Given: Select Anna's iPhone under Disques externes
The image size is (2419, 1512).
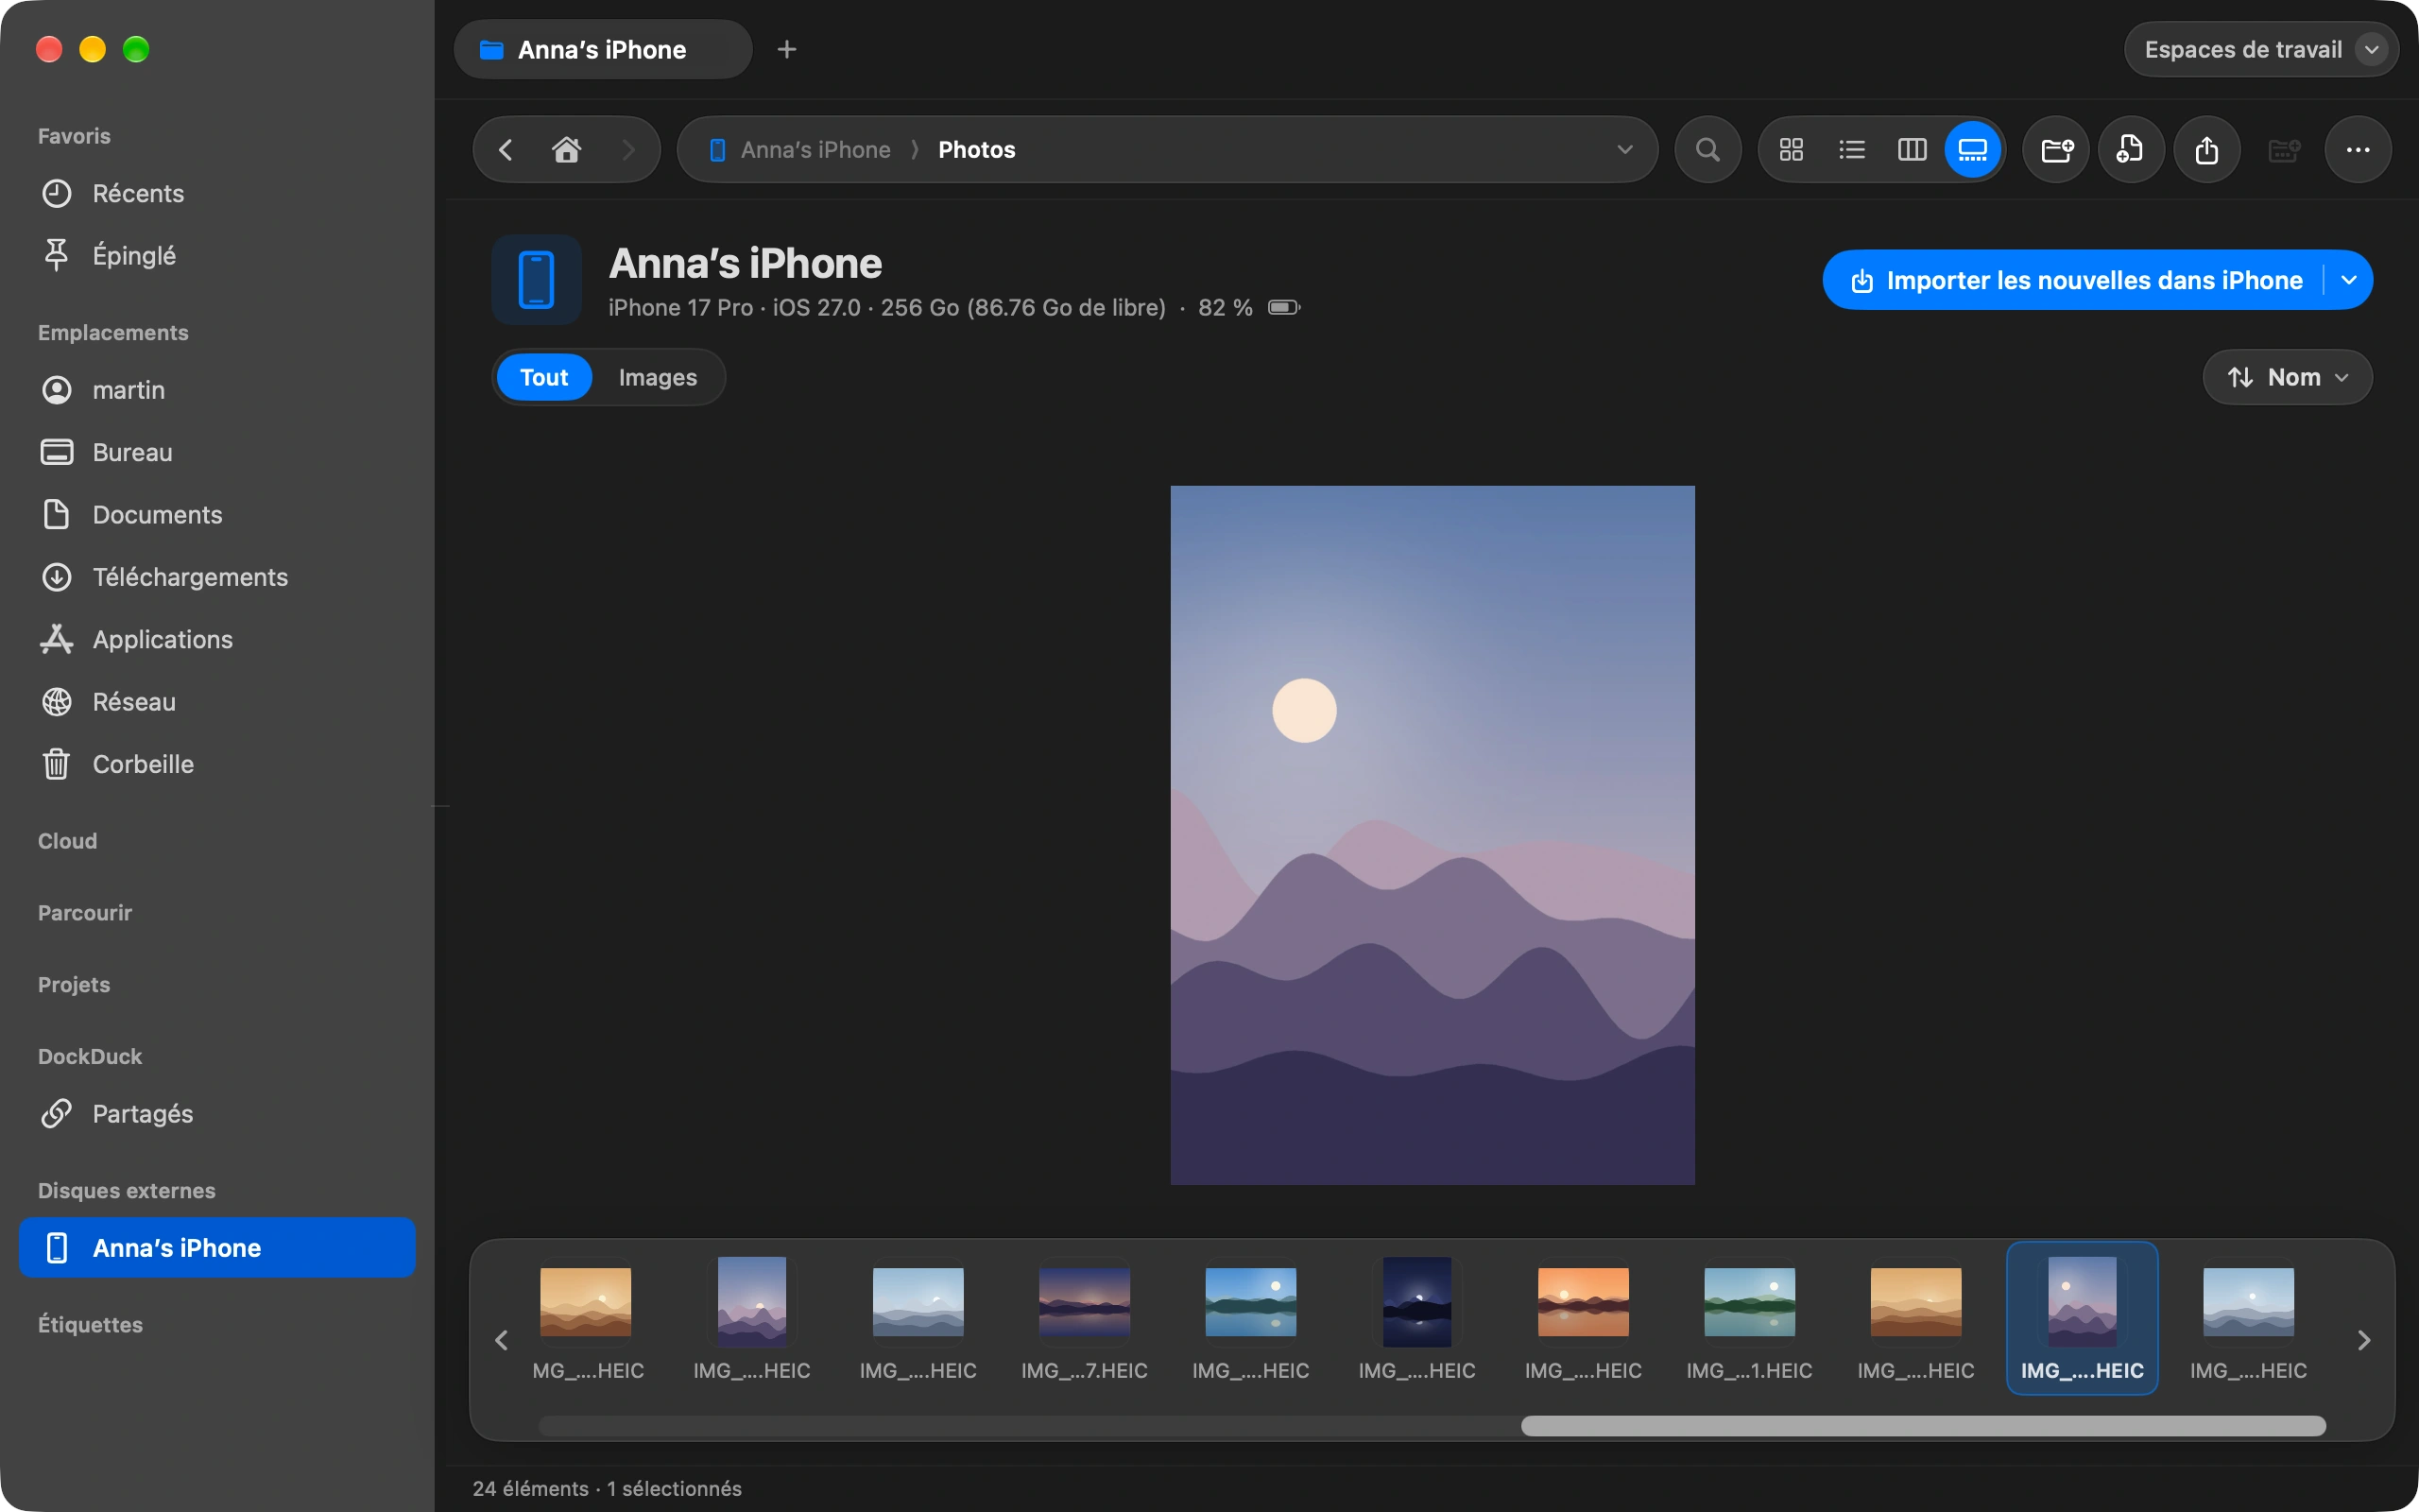Looking at the screenshot, I should click(x=217, y=1248).
